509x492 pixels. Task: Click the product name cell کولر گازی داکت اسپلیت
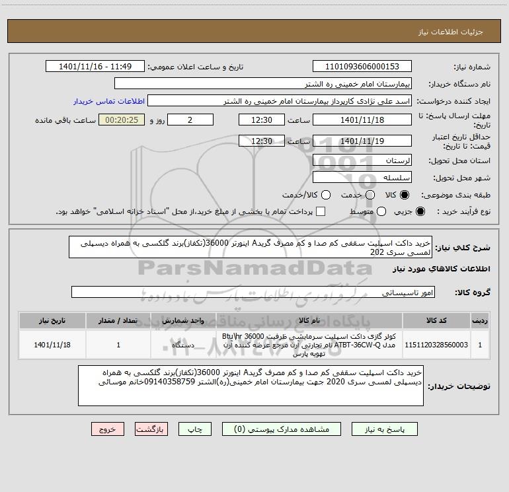[x=309, y=345]
